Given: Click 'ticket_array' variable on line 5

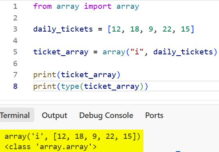Looking at the screenshot, I should 61,52.
